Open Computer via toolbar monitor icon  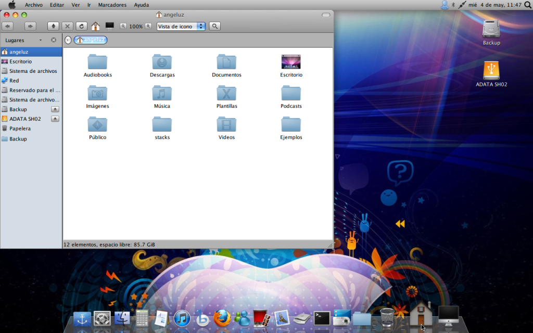pos(109,26)
